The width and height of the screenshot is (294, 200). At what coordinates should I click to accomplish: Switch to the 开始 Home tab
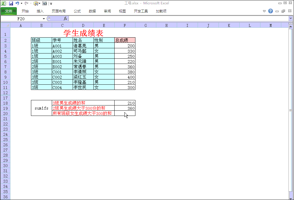[x=25, y=11]
